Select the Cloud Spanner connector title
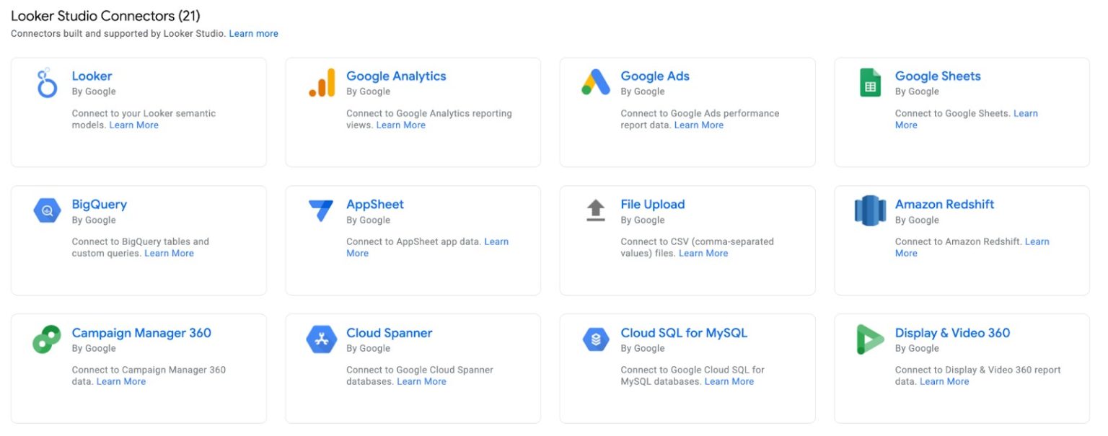 pos(389,333)
